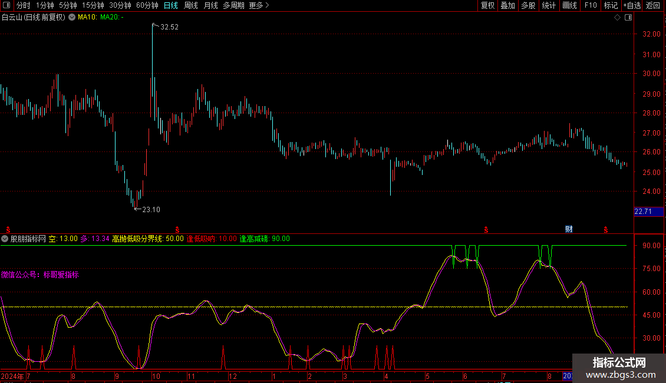Toggle the right info panel icon

click(x=628, y=18)
